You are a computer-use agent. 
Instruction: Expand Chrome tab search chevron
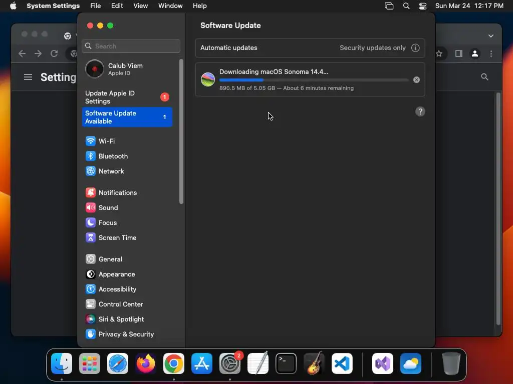point(491,36)
